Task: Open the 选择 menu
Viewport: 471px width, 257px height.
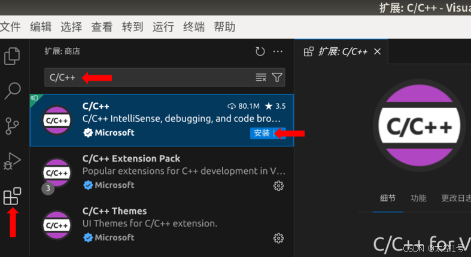Action: pyautogui.click(x=71, y=27)
